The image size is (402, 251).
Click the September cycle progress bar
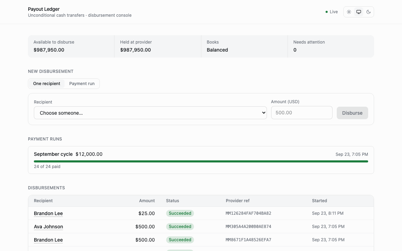201,161
